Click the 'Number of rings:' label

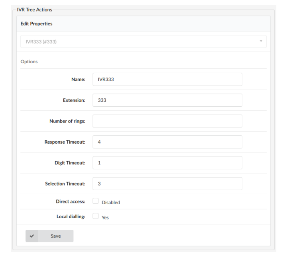[x=67, y=121]
